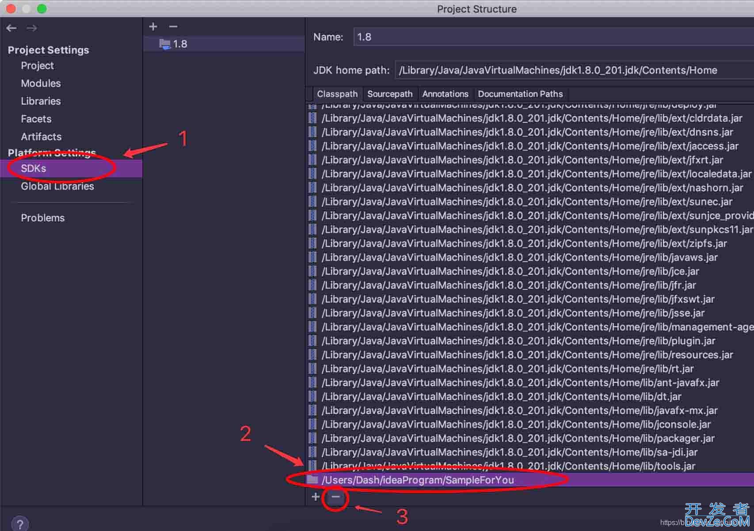754x531 pixels.
Task: Select the 1.8 SDK folder icon
Action: pos(164,44)
